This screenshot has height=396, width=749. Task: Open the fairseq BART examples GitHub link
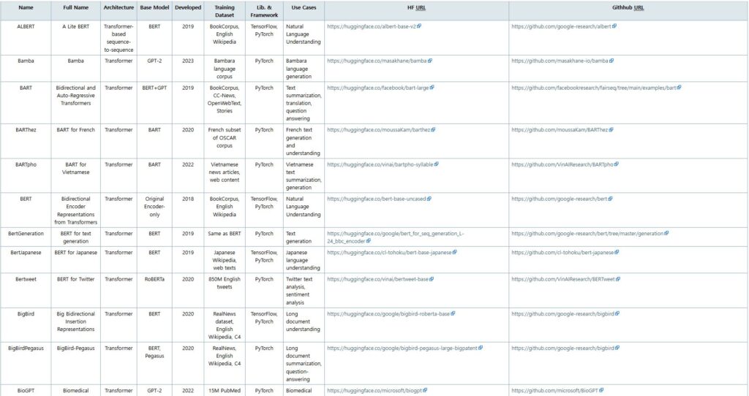[x=593, y=87]
